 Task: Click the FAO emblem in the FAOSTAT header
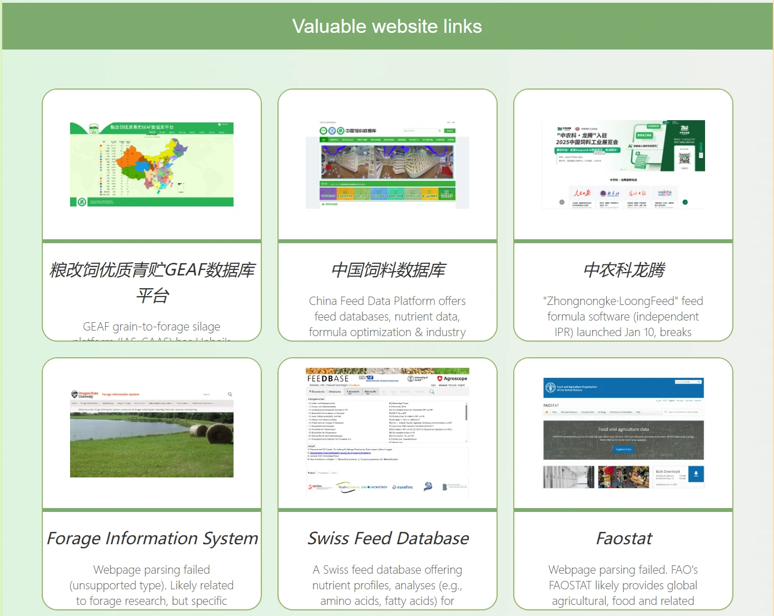click(550, 387)
